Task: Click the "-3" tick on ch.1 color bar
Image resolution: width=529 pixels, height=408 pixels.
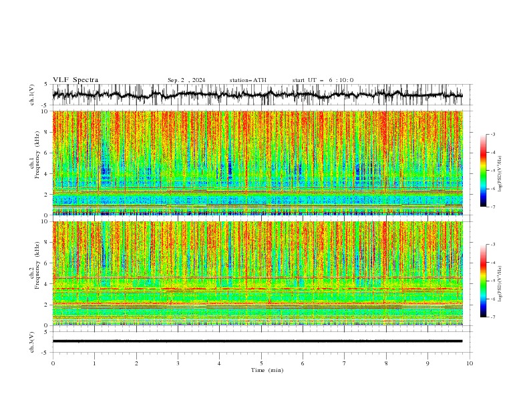Action: coord(492,134)
